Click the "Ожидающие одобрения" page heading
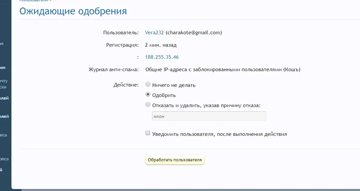 pos(73,11)
